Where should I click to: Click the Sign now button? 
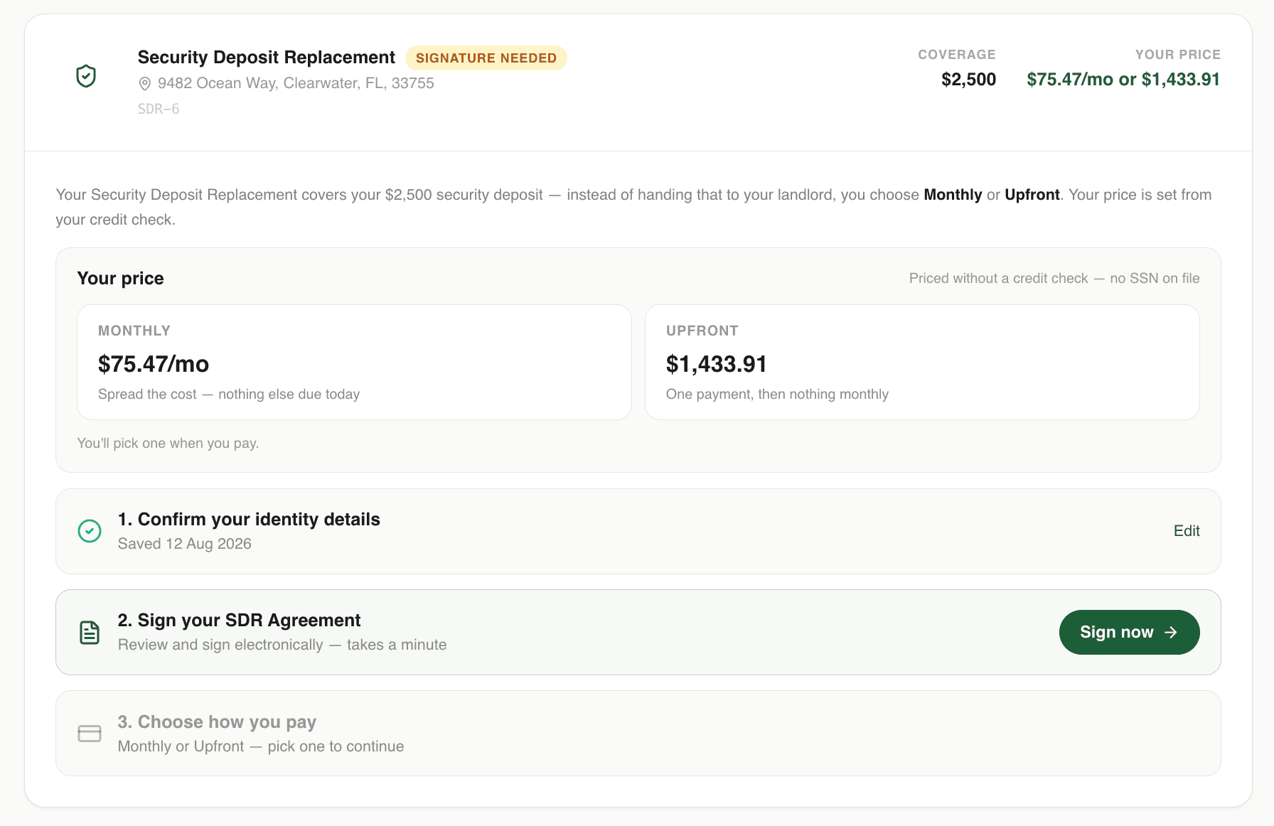[x=1129, y=632]
